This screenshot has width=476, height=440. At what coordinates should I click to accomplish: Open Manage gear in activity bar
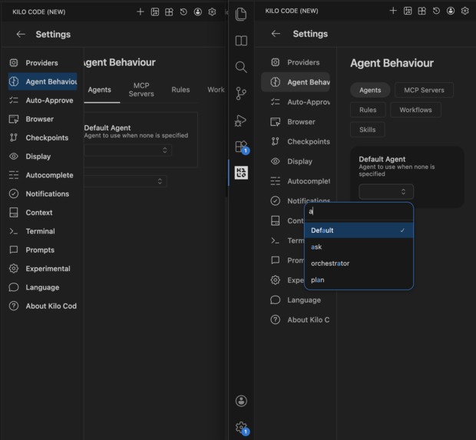click(242, 428)
